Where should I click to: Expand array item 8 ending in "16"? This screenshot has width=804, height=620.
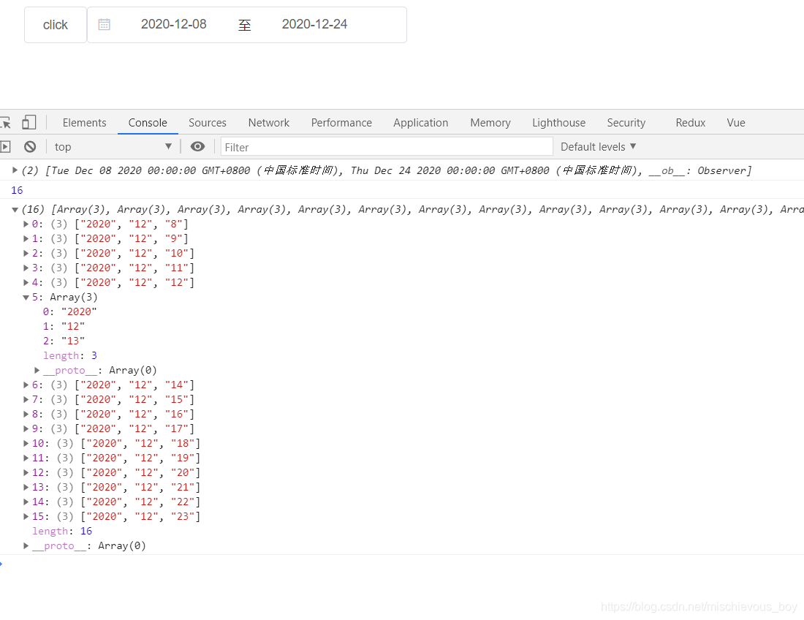pos(26,414)
